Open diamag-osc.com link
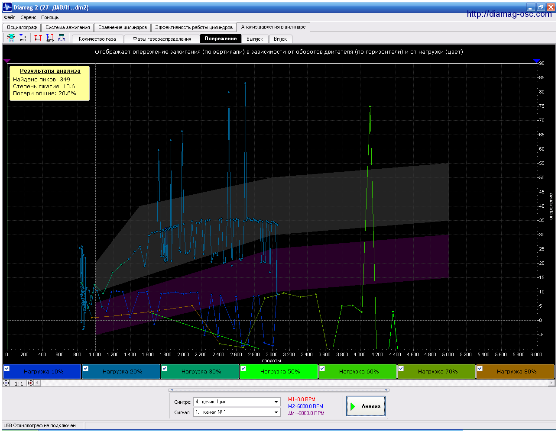The width and height of the screenshot is (558, 431). (x=509, y=14)
